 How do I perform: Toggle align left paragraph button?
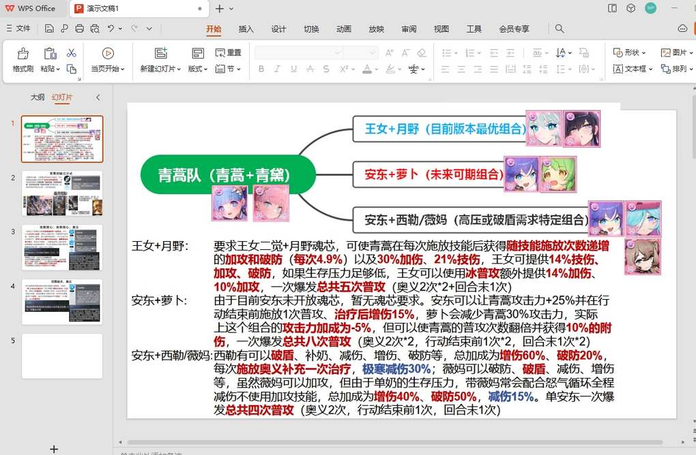click(x=445, y=69)
